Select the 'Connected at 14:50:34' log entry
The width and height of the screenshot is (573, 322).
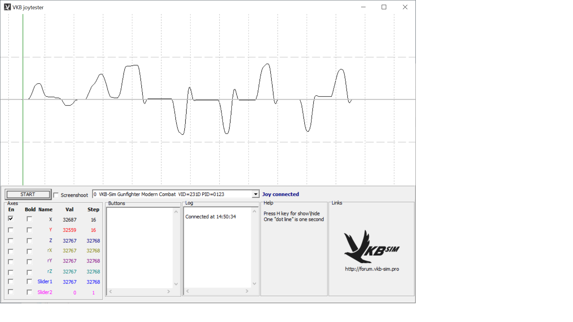coord(211,217)
